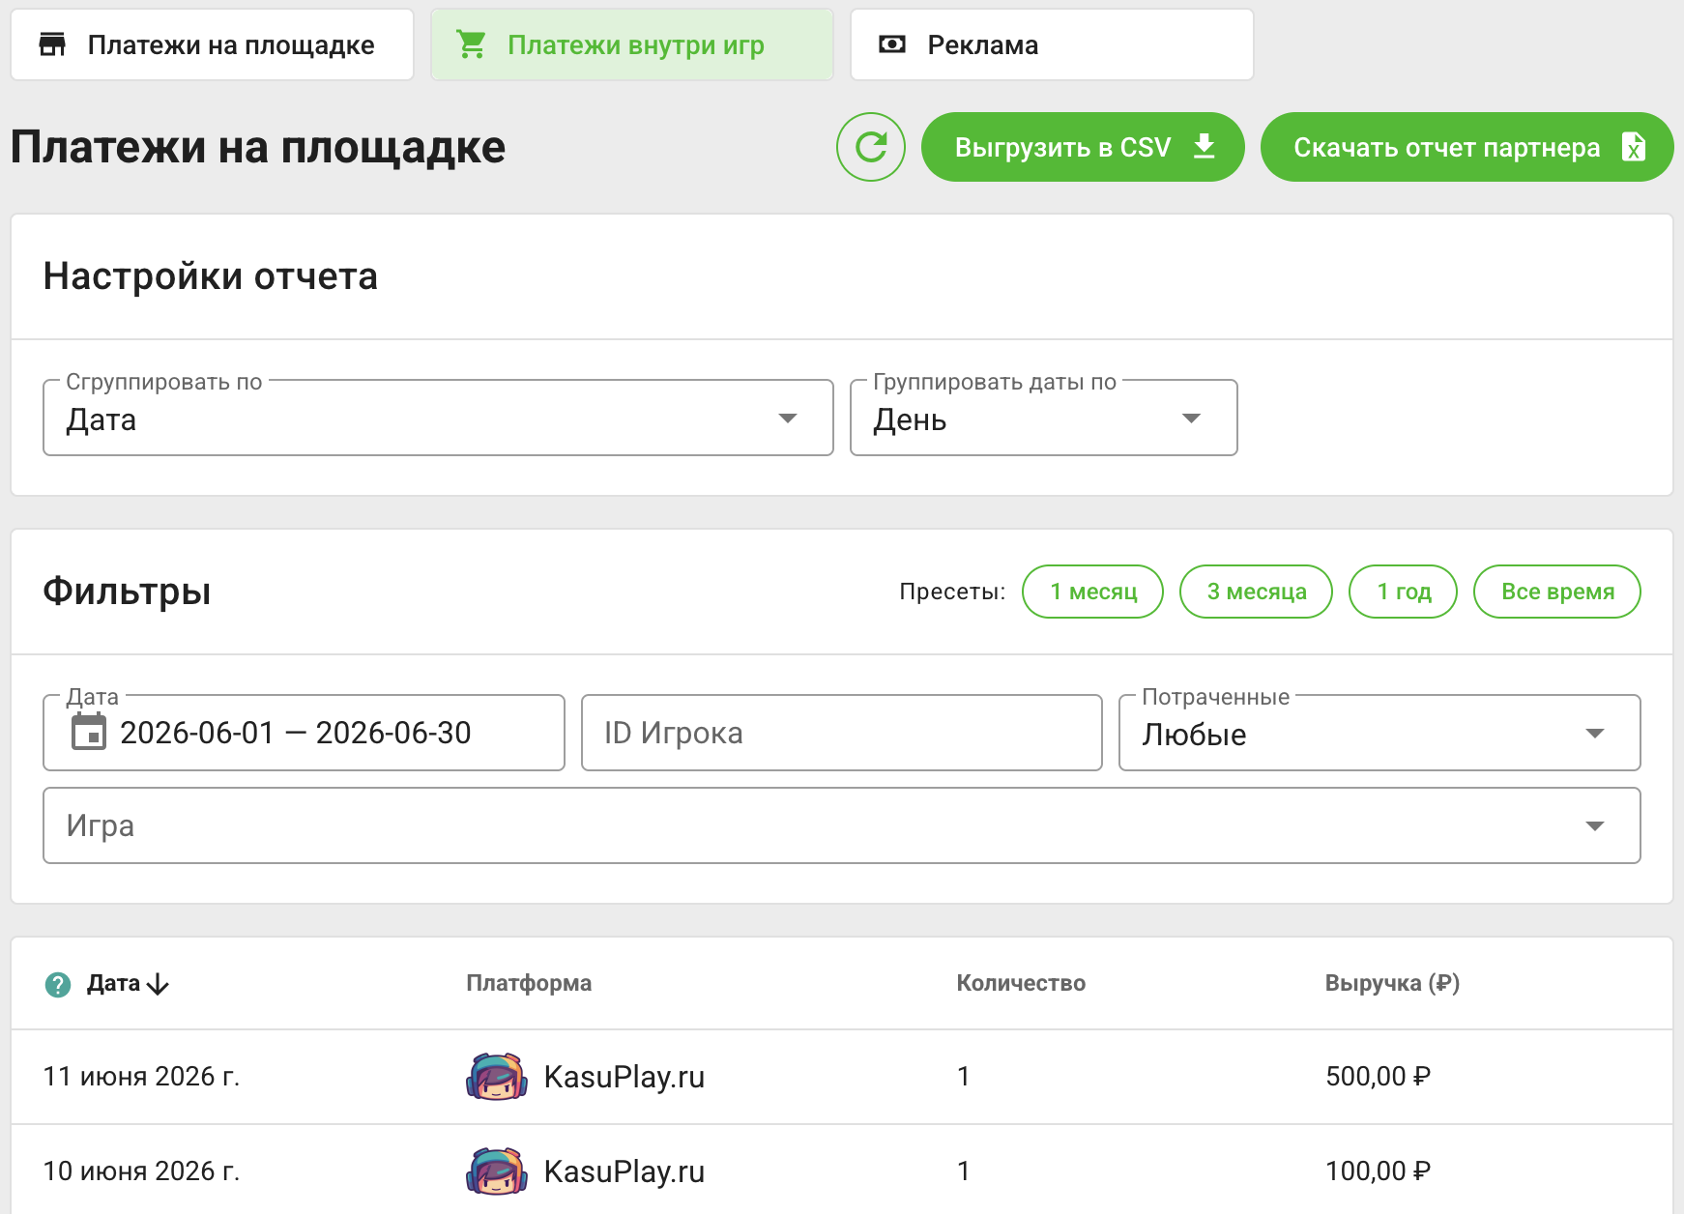Click the 500,00 ₽ revenue cell

pyautogui.click(x=1378, y=1076)
